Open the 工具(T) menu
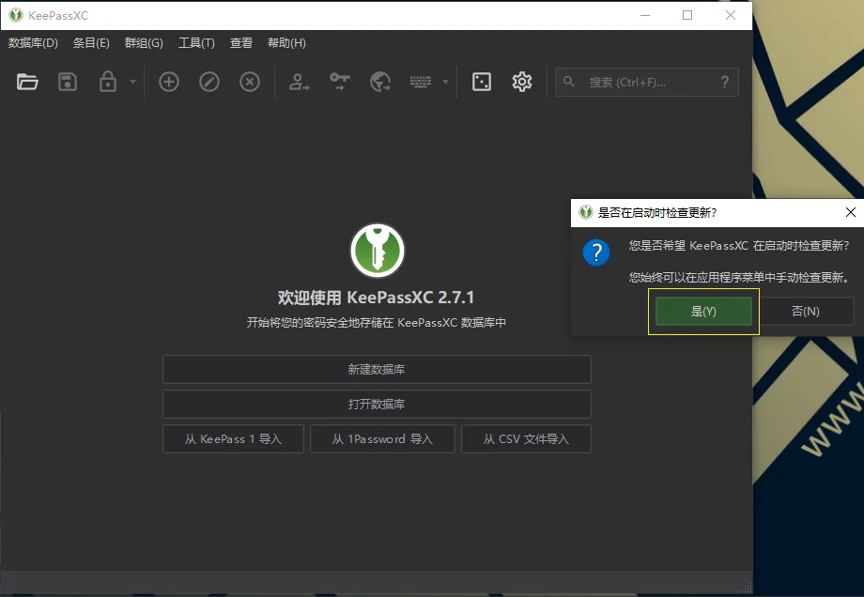 (x=196, y=43)
